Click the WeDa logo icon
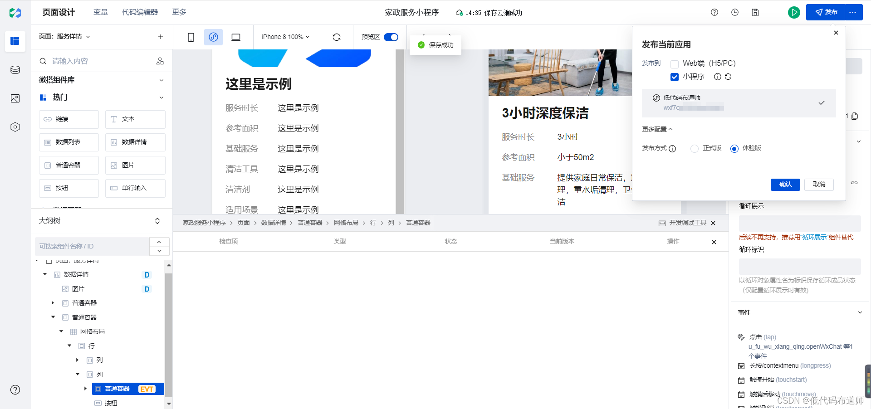Viewport: 871px width, 409px height. click(15, 13)
